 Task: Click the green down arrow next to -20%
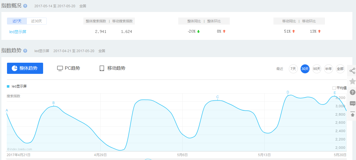coord(198,31)
